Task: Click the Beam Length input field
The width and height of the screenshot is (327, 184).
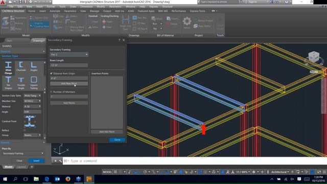Action: tap(69, 65)
